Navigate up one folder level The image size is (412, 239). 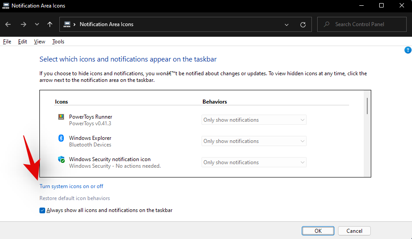click(50, 24)
